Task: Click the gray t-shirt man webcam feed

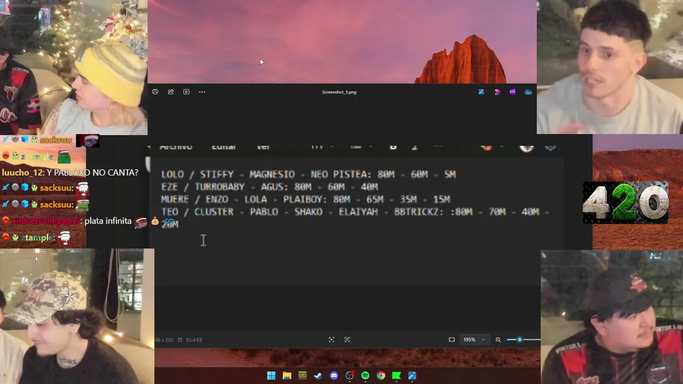Action: 610,67
